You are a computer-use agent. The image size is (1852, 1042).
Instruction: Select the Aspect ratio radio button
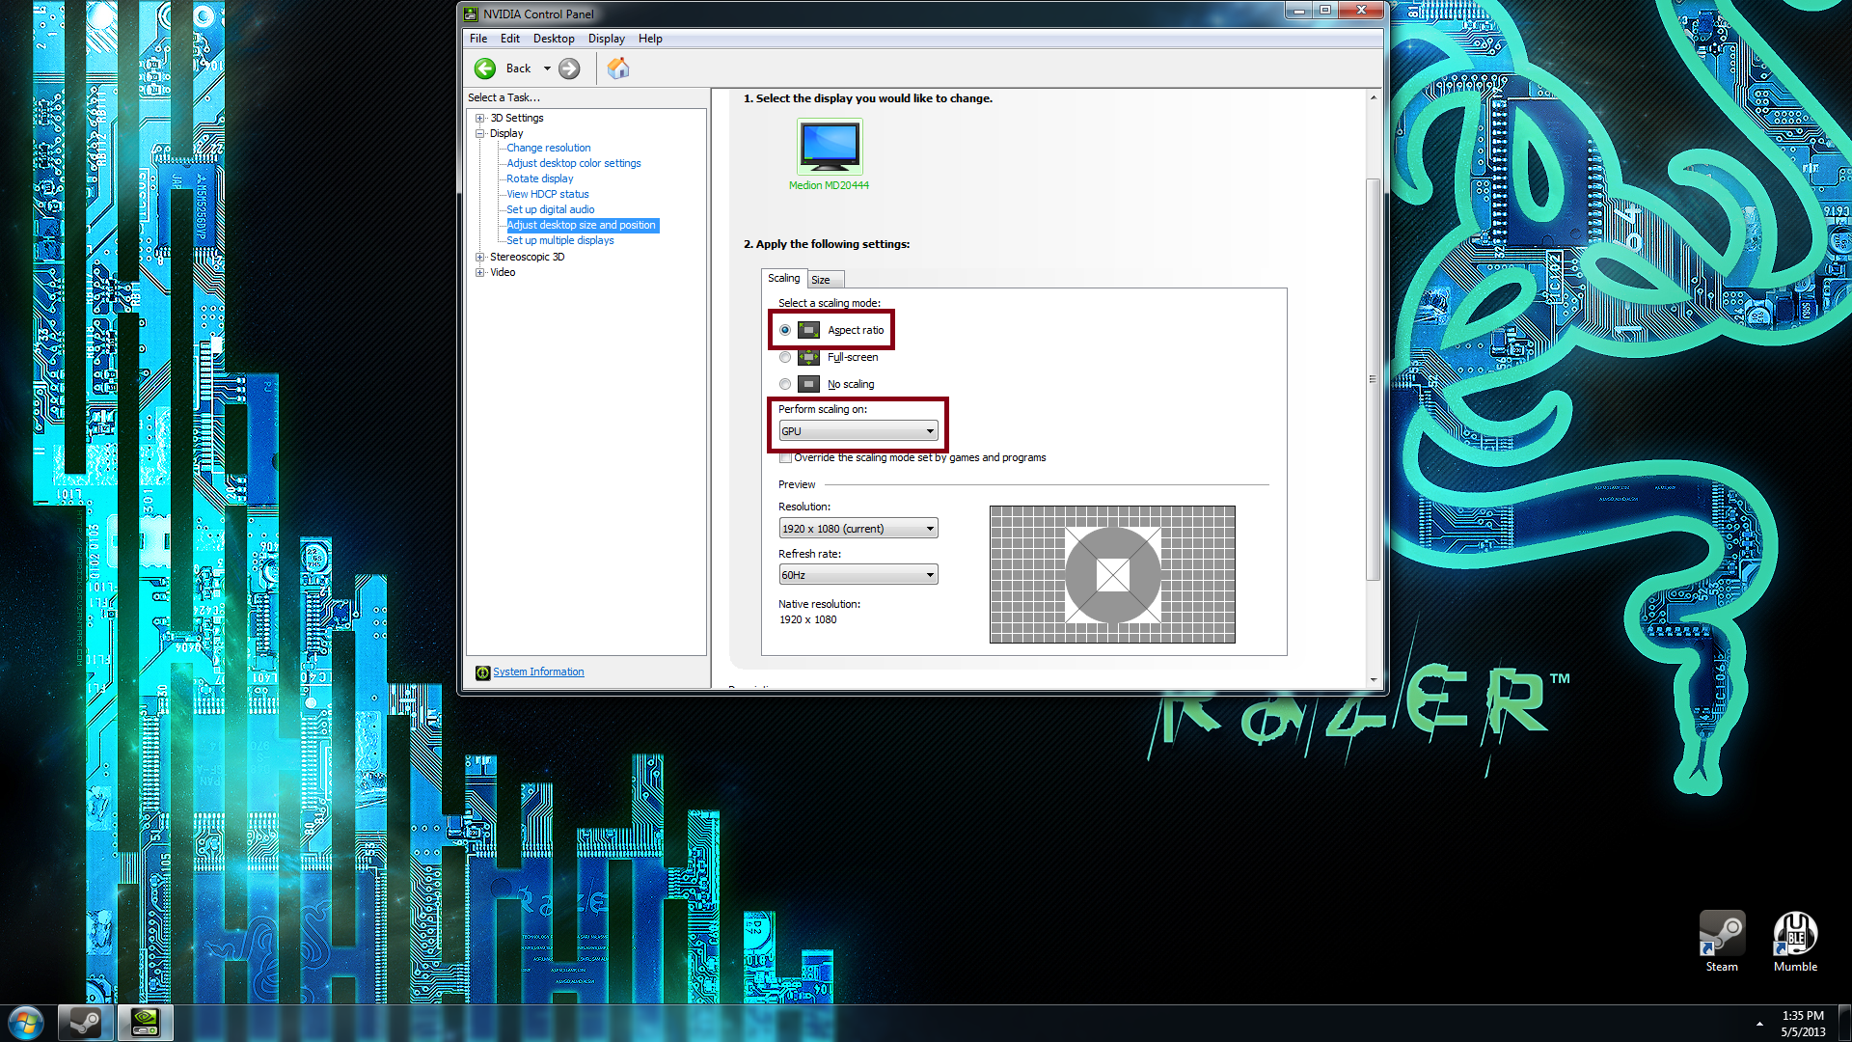click(x=785, y=330)
